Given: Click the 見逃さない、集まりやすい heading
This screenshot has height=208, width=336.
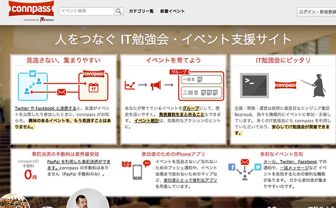Looking at the screenshot, I should pyautogui.click(x=64, y=60).
